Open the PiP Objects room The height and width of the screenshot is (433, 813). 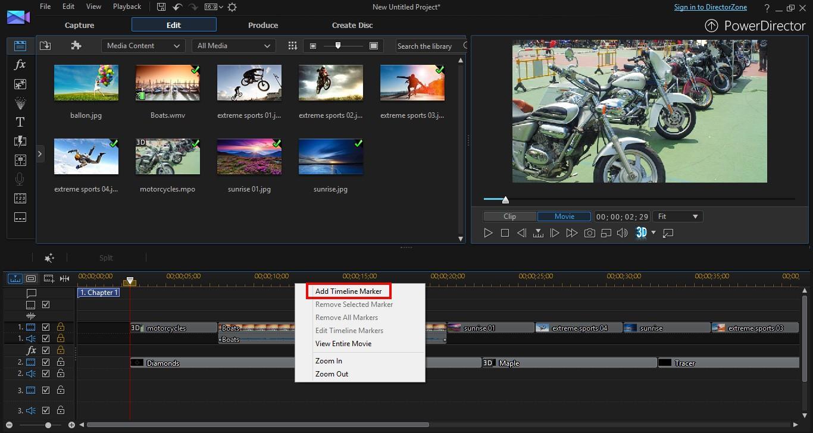click(x=20, y=84)
